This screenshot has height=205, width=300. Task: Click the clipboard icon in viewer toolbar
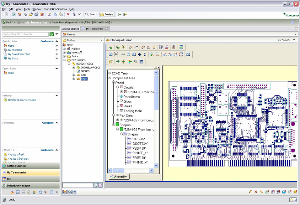pos(174,47)
